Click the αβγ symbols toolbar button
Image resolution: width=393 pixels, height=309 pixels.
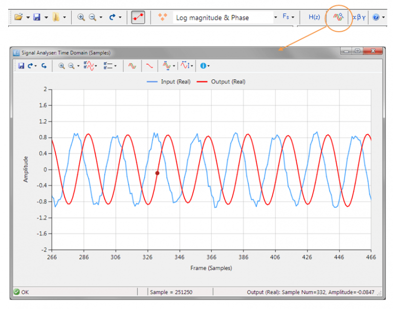(x=359, y=17)
